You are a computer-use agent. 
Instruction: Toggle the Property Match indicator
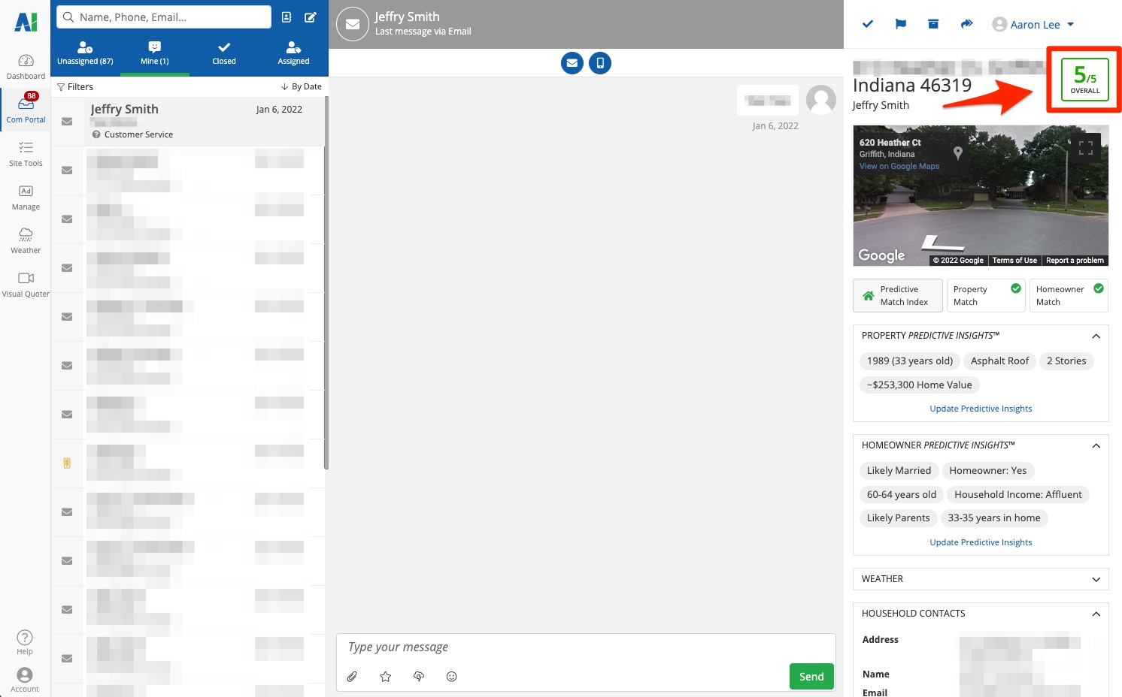(x=985, y=295)
